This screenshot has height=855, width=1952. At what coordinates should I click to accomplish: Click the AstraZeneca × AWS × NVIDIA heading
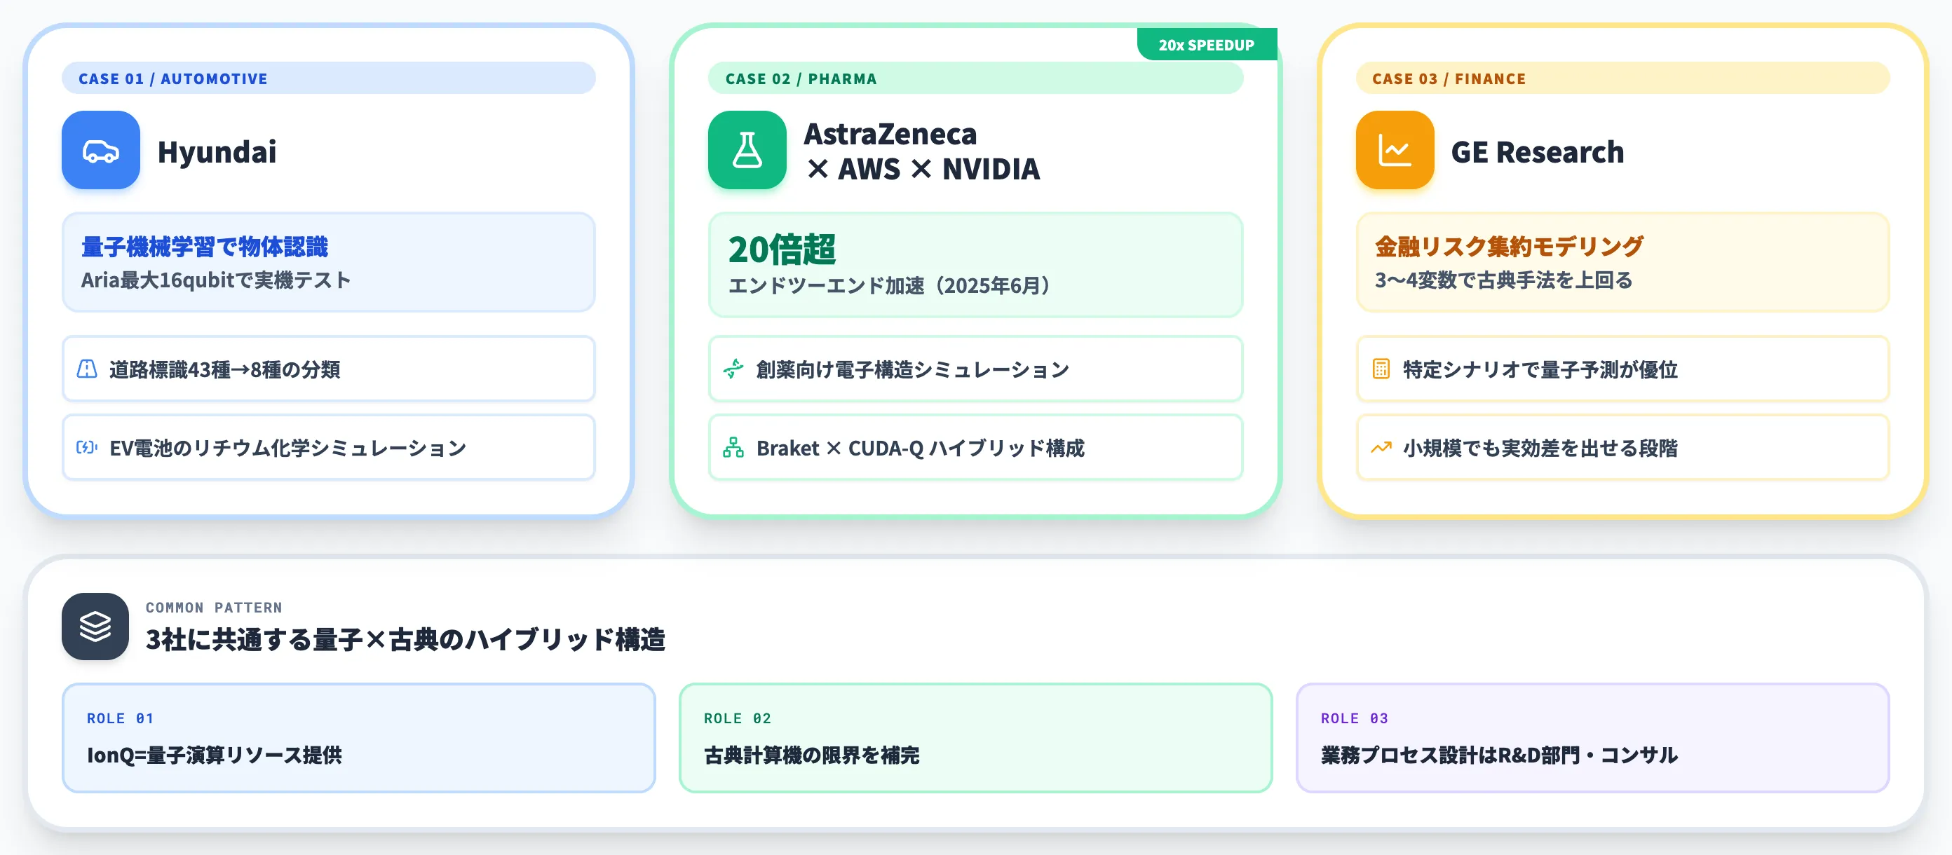point(921,151)
